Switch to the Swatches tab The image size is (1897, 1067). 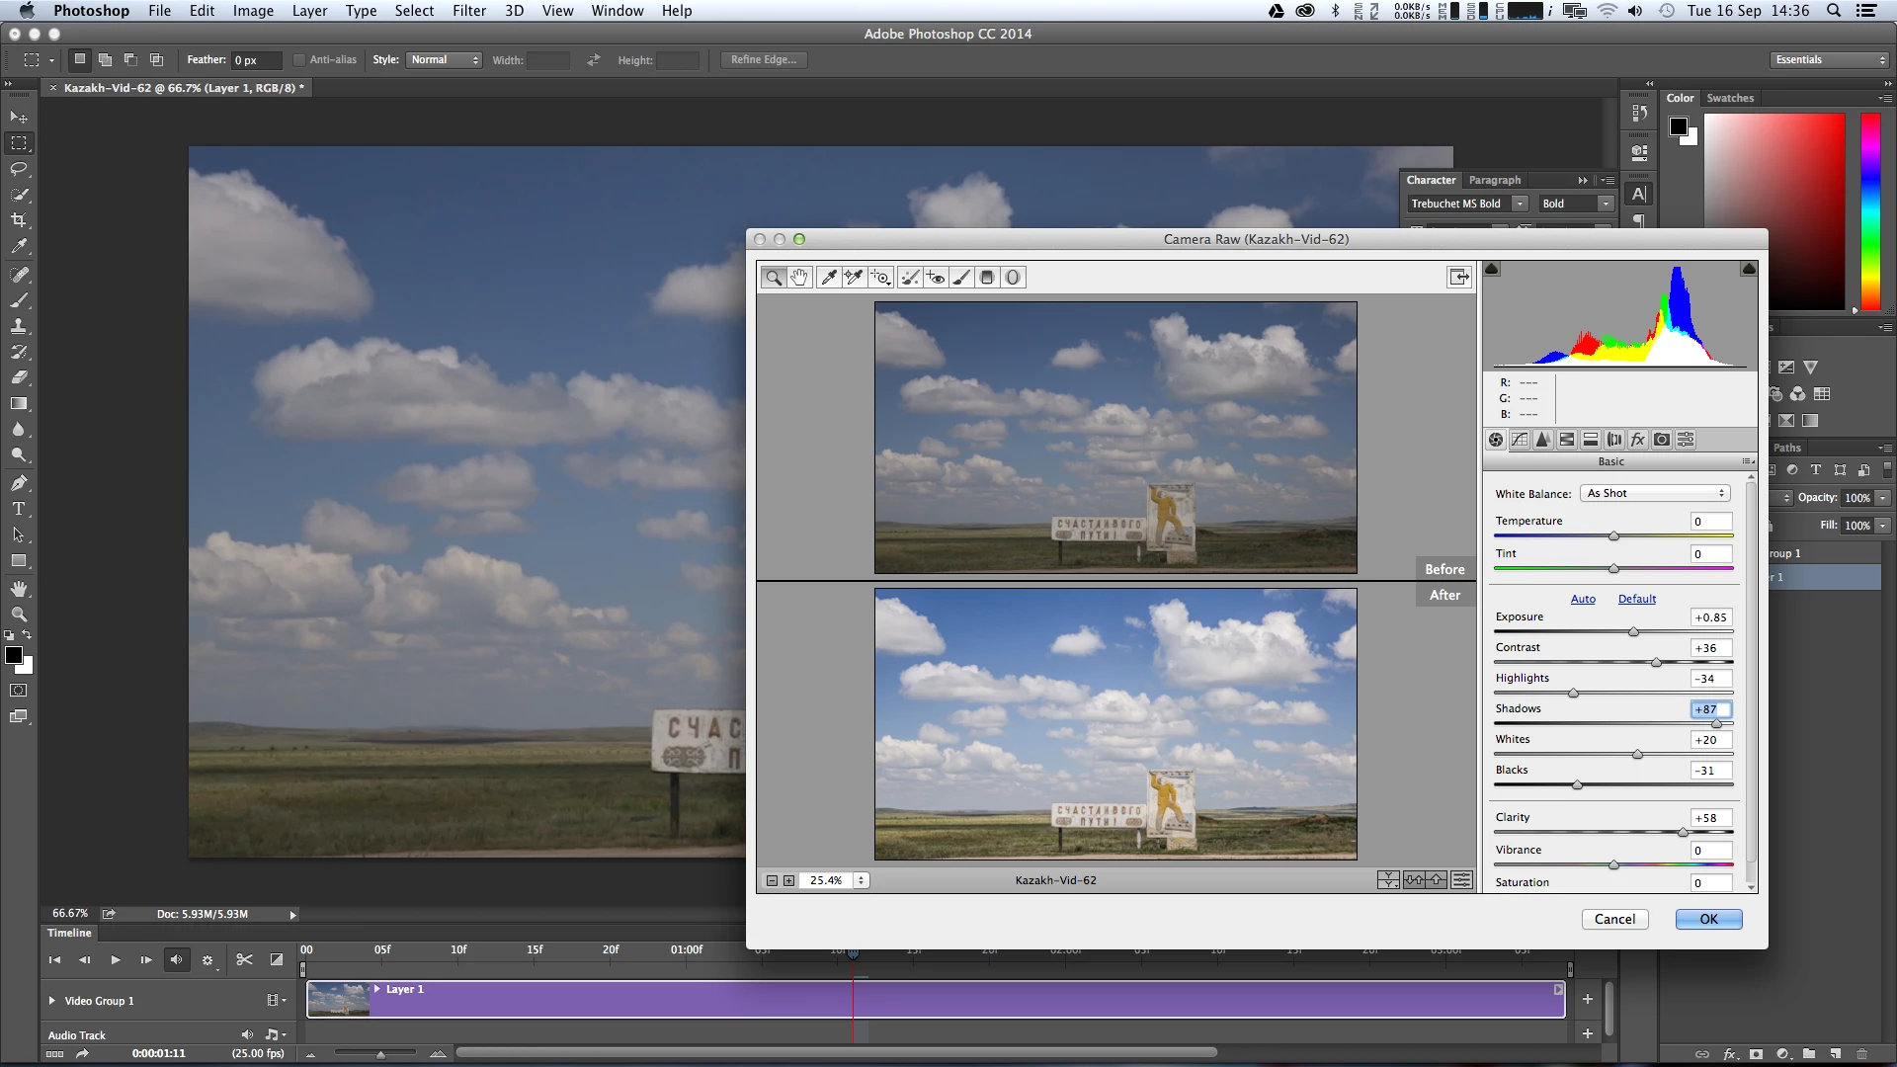click(1730, 98)
